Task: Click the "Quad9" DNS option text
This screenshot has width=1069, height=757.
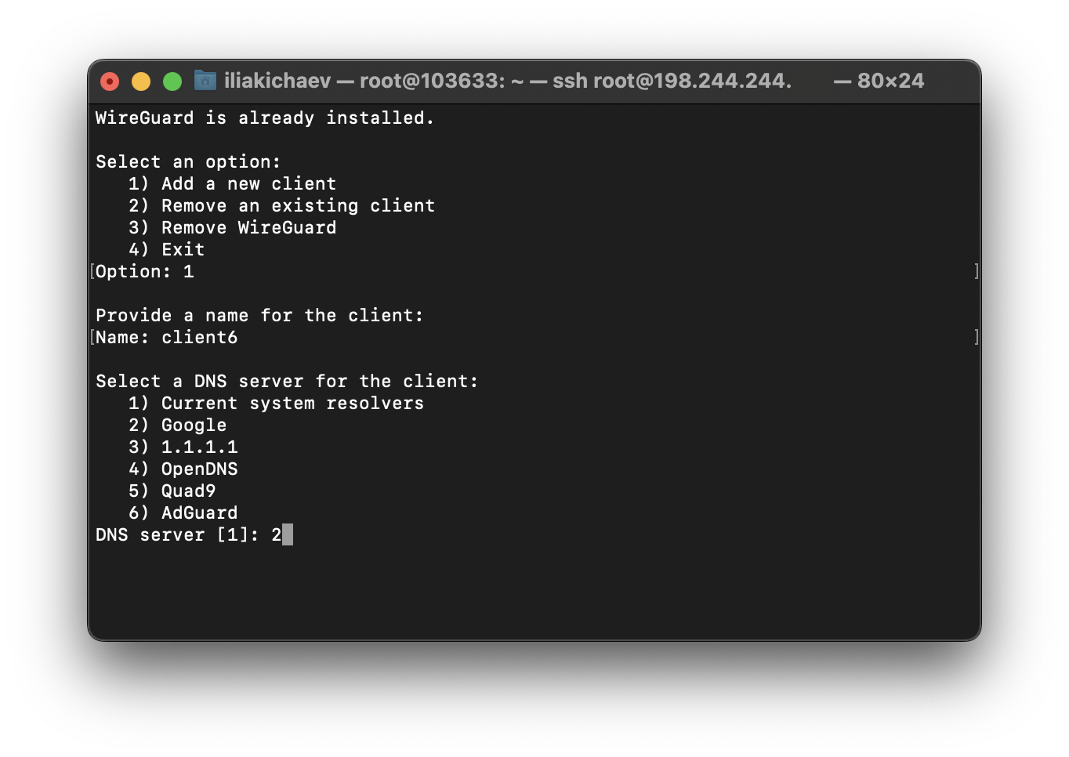Action: pos(188,491)
